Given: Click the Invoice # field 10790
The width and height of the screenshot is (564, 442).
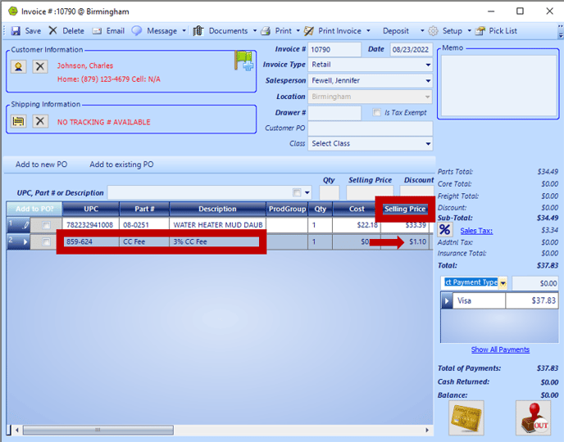Looking at the screenshot, I should [334, 50].
